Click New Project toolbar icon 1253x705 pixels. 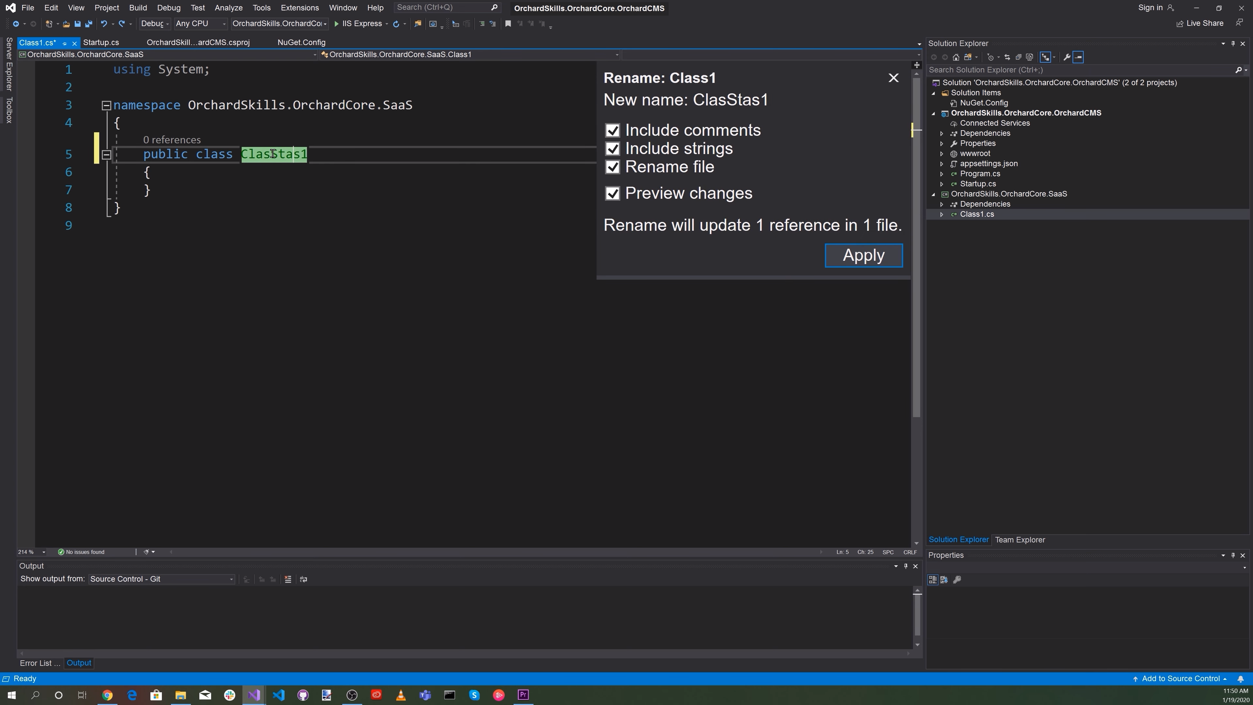49,24
